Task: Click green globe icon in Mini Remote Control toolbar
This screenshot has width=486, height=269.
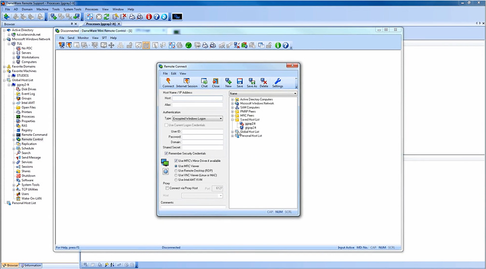Action: pos(188,45)
